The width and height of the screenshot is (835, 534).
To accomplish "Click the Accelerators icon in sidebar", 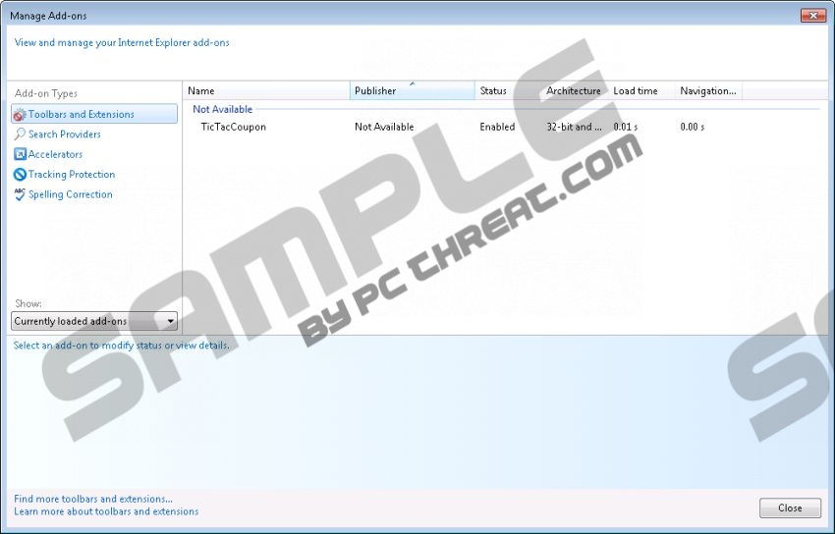I will (x=20, y=155).
